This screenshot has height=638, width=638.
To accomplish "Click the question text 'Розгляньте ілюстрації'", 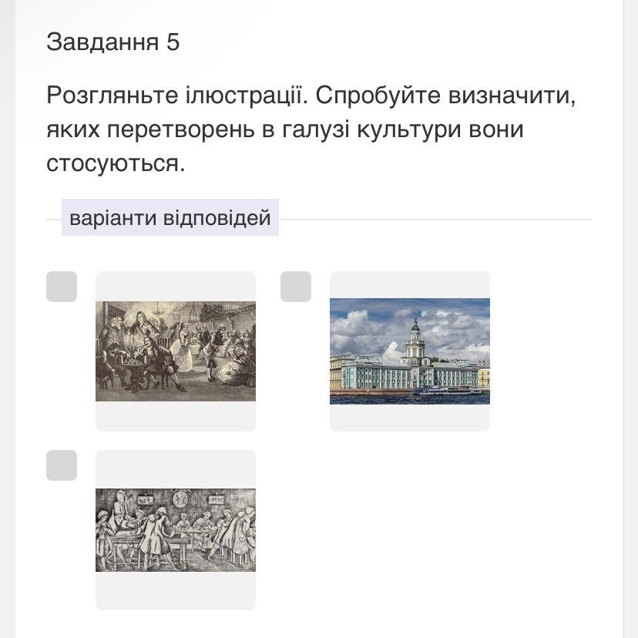I will pos(176,96).
